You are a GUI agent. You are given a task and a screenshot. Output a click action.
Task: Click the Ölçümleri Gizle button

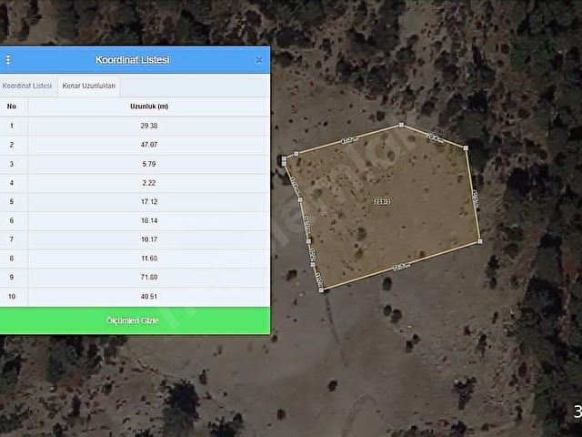coord(135,320)
